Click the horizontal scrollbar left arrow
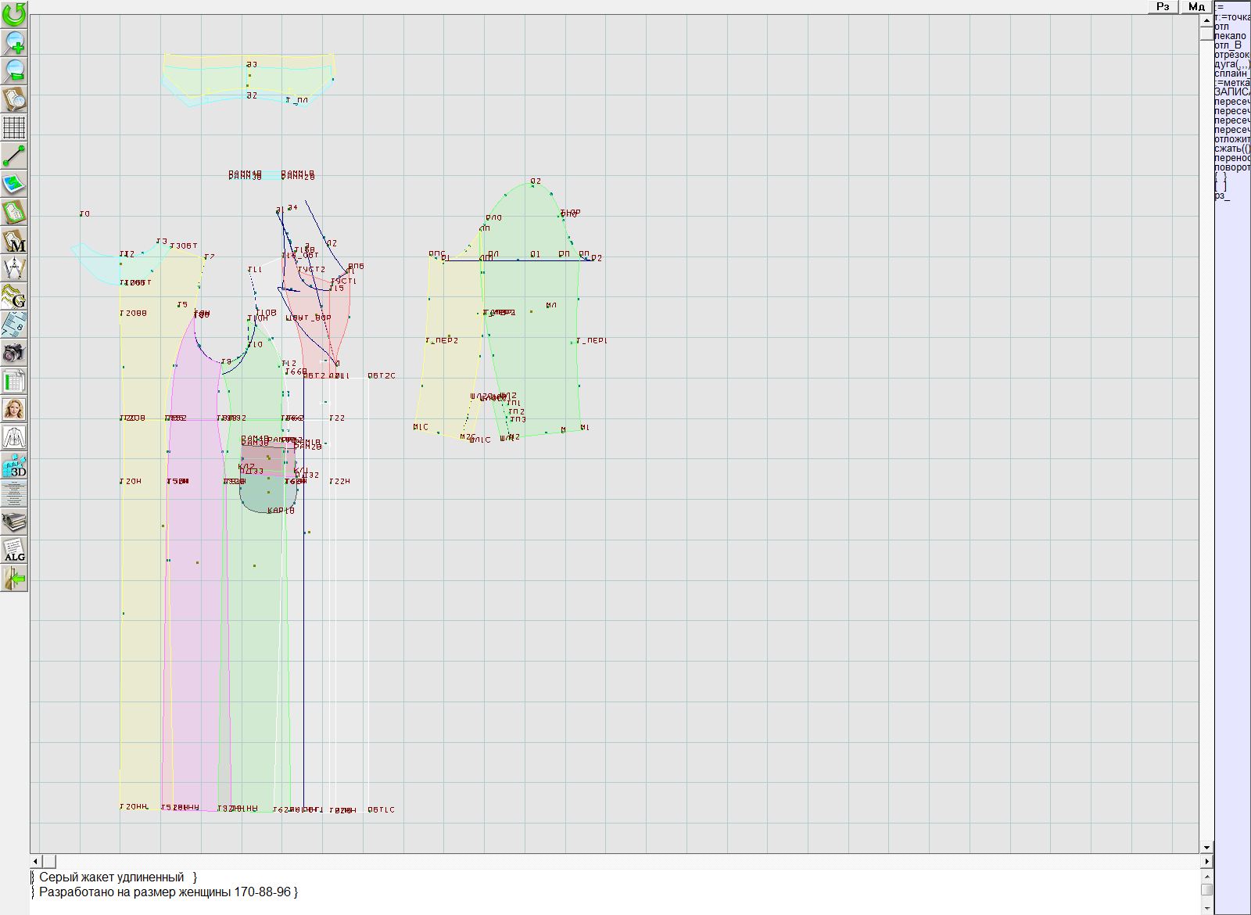 pos(36,861)
